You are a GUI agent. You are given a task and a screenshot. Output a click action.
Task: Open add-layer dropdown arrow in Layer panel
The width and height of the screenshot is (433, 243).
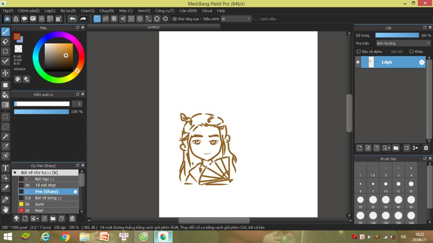389,148
